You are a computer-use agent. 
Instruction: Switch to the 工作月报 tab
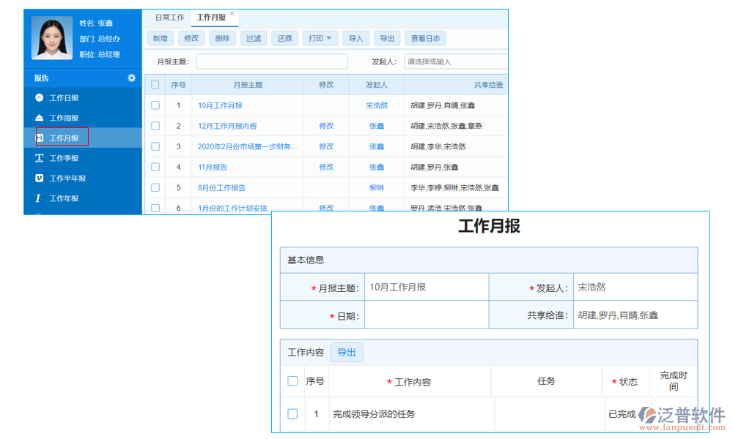[210, 17]
